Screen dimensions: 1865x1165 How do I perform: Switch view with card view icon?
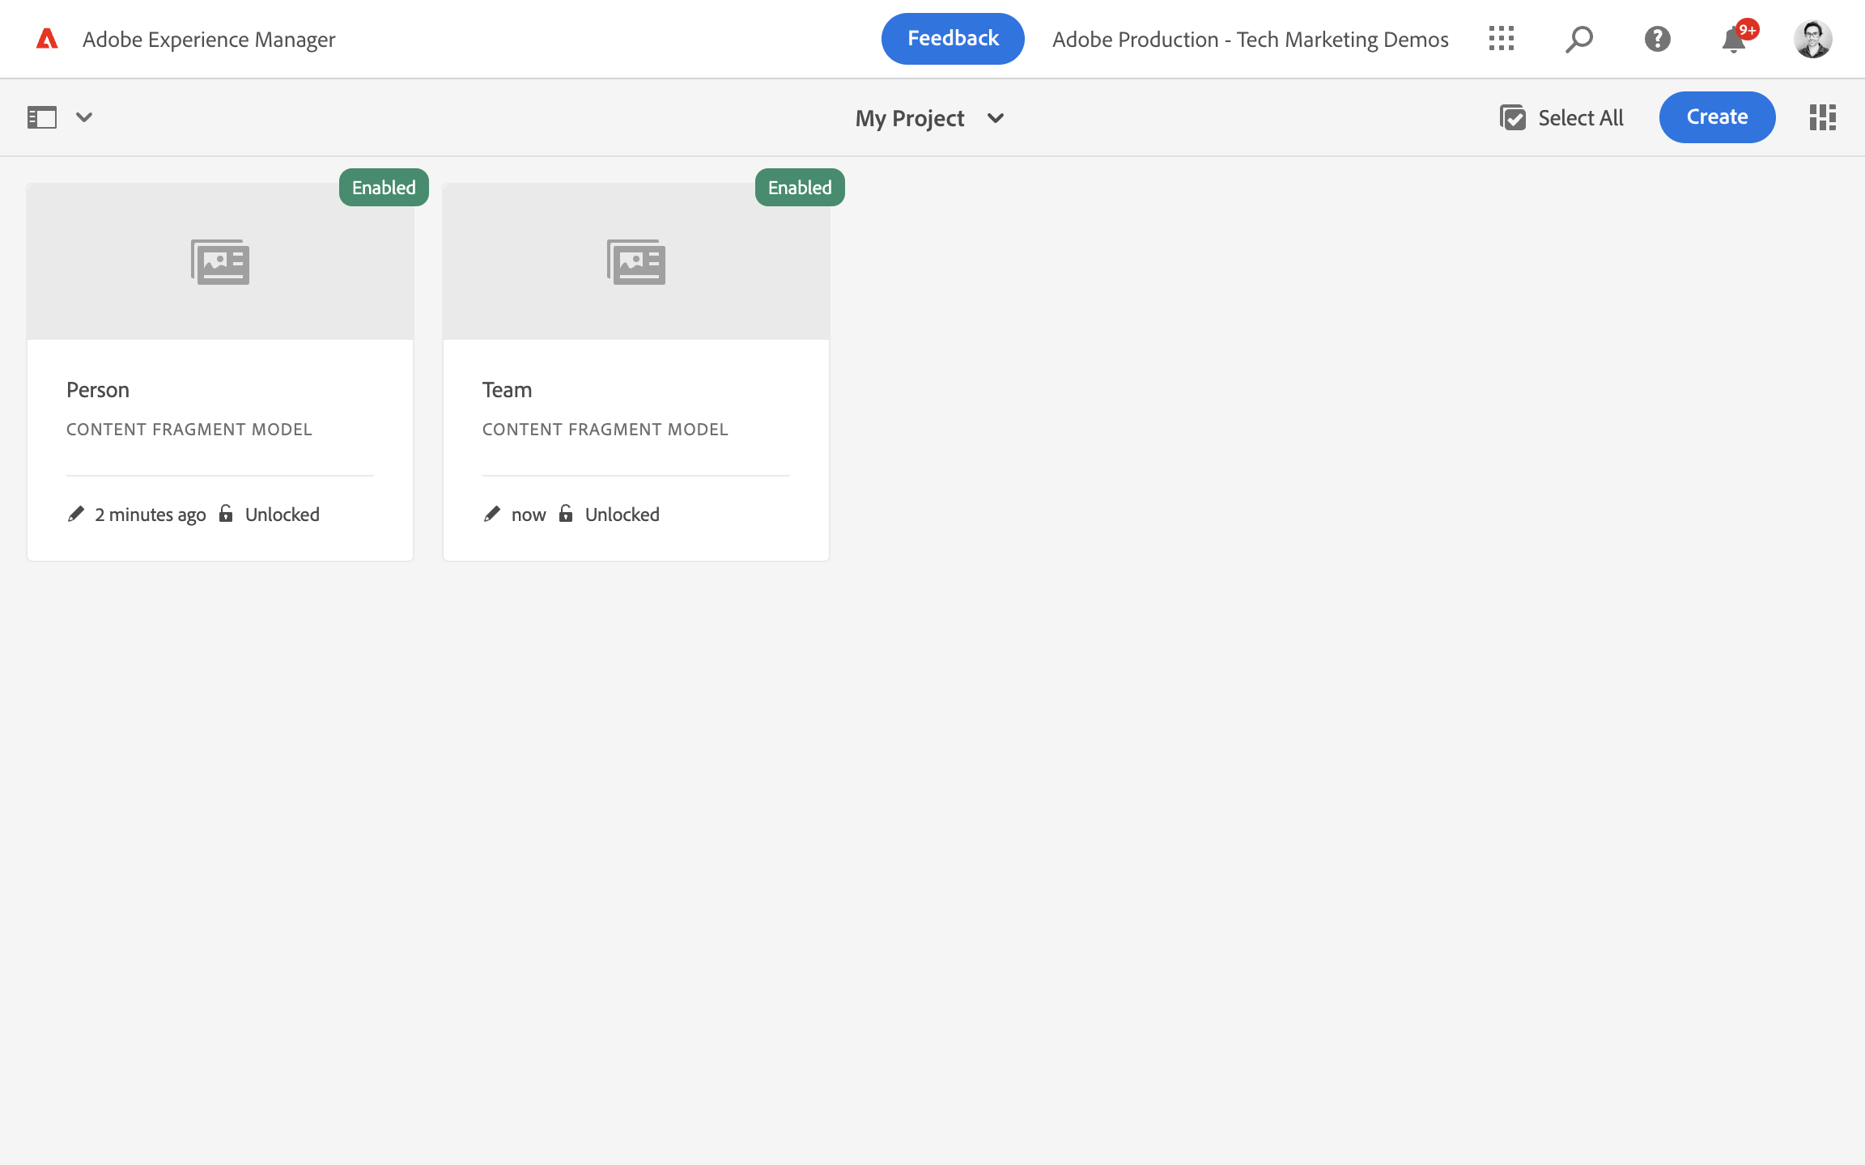tap(1822, 117)
